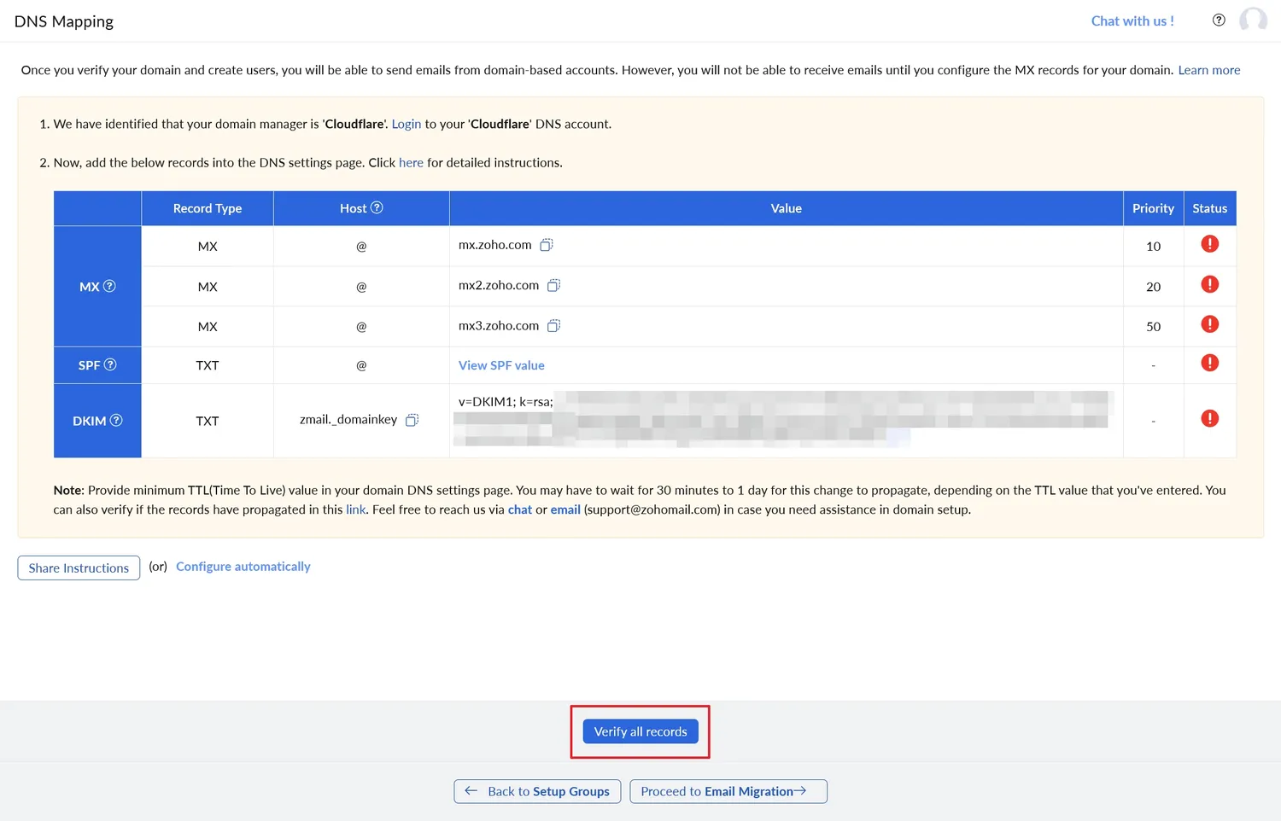Click the error status icon for the SPF record

click(1209, 363)
